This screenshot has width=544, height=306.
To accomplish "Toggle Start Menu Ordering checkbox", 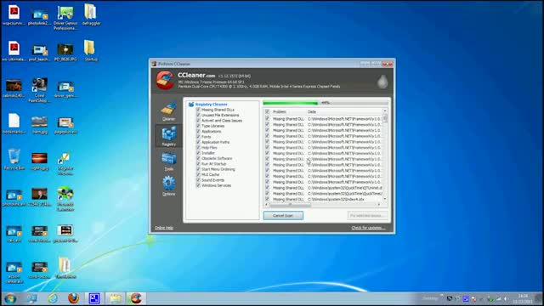I will (x=198, y=169).
